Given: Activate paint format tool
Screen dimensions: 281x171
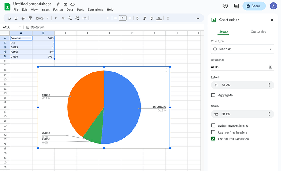Looking at the screenshot, I should [x=30, y=18].
